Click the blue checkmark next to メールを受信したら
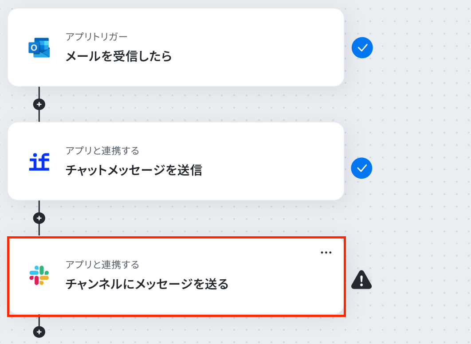 click(x=362, y=48)
